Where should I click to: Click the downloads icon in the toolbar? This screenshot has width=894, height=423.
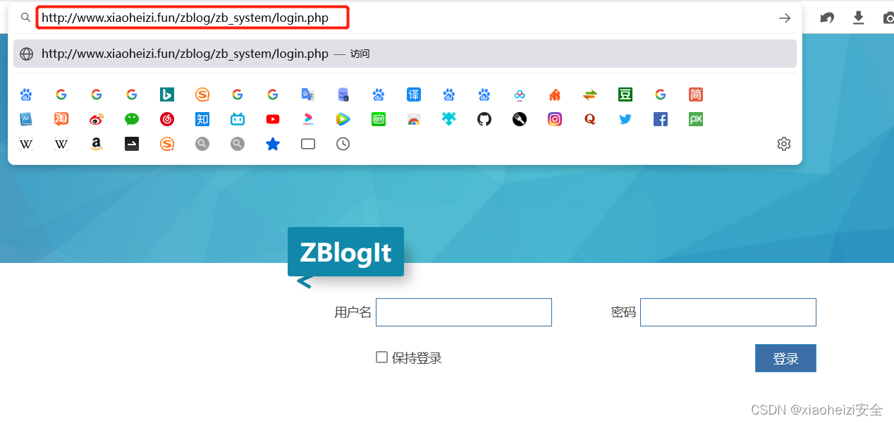858,17
